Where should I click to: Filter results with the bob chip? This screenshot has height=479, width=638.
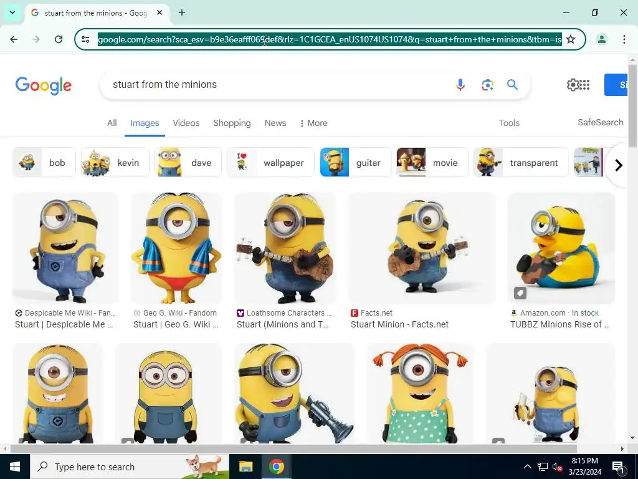tap(44, 162)
